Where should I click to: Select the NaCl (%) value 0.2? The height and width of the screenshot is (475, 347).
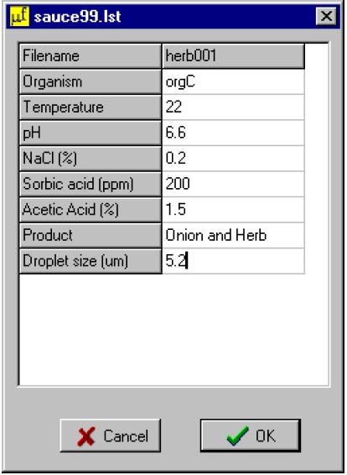pos(233,158)
